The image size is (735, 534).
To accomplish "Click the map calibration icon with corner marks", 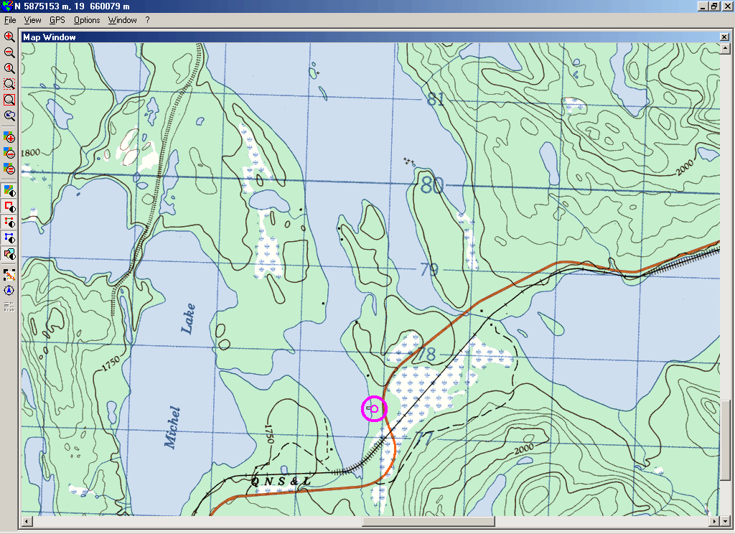I will pos(9,275).
